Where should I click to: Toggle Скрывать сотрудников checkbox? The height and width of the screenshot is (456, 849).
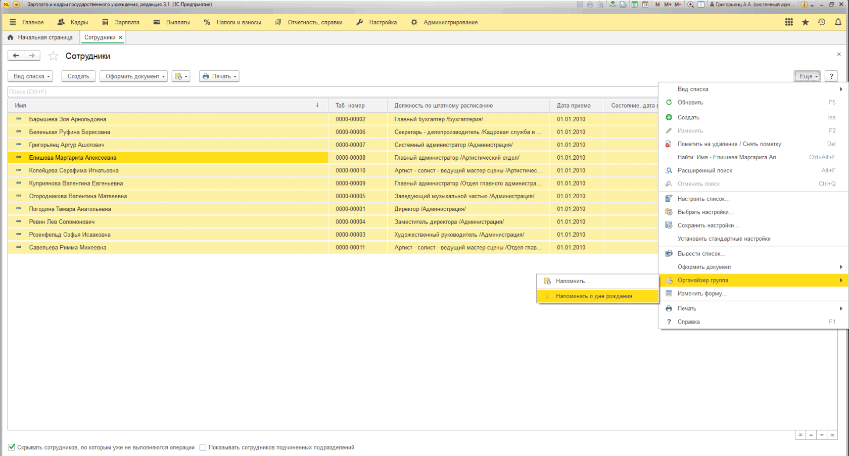pyautogui.click(x=12, y=447)
